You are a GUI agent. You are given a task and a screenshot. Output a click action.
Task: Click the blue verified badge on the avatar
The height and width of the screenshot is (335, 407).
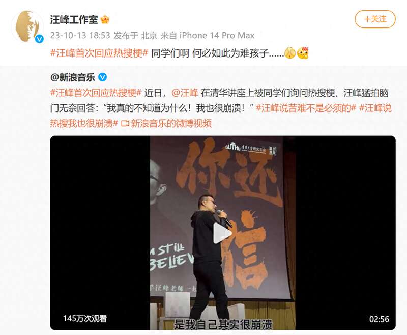(x=40, y=39)
